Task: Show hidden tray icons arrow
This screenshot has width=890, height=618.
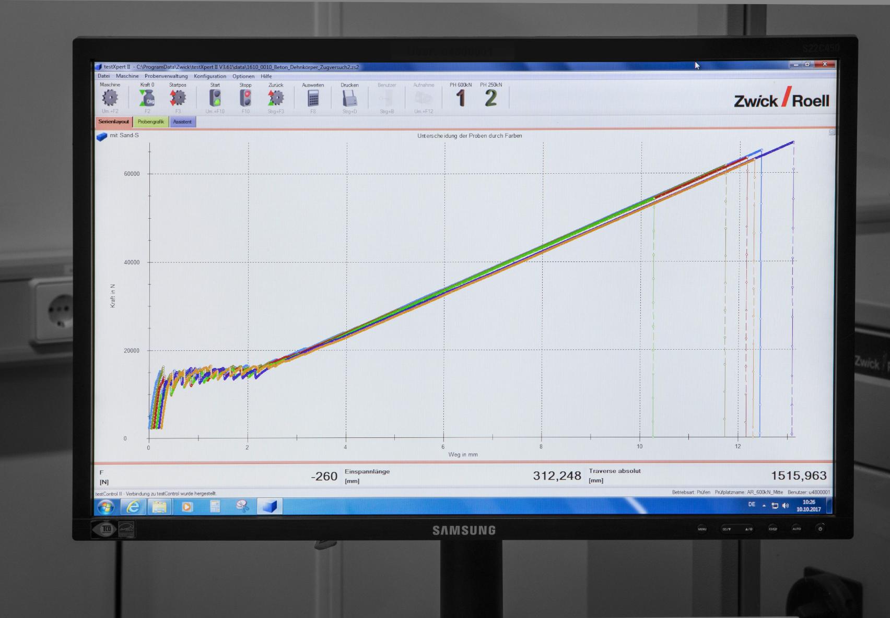Action: coord(764,506)
